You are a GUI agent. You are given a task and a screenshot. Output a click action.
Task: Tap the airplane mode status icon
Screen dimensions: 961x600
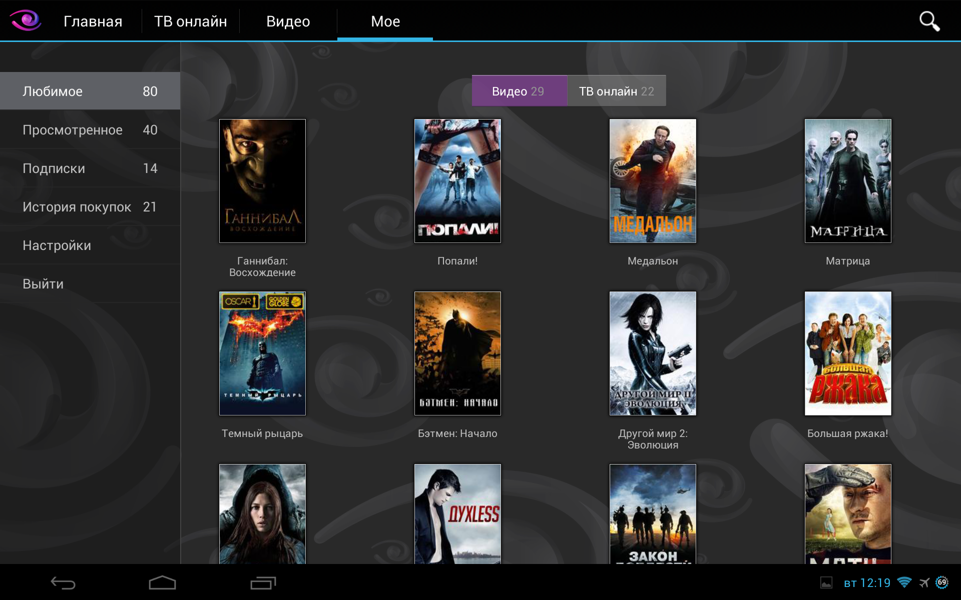click(x=924, y=582)
